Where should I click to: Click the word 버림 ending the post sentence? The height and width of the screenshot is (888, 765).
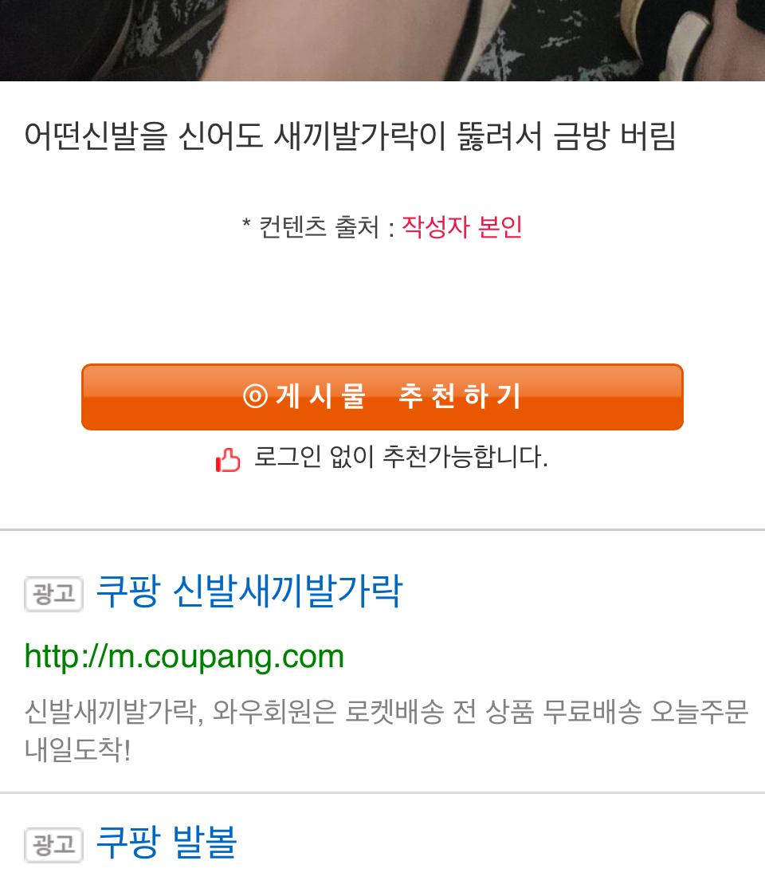click(x=648, y=136)
